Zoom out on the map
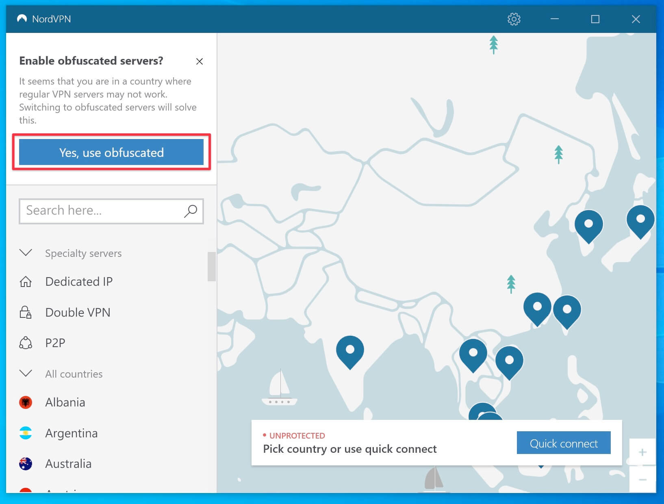 click(642, 480)
